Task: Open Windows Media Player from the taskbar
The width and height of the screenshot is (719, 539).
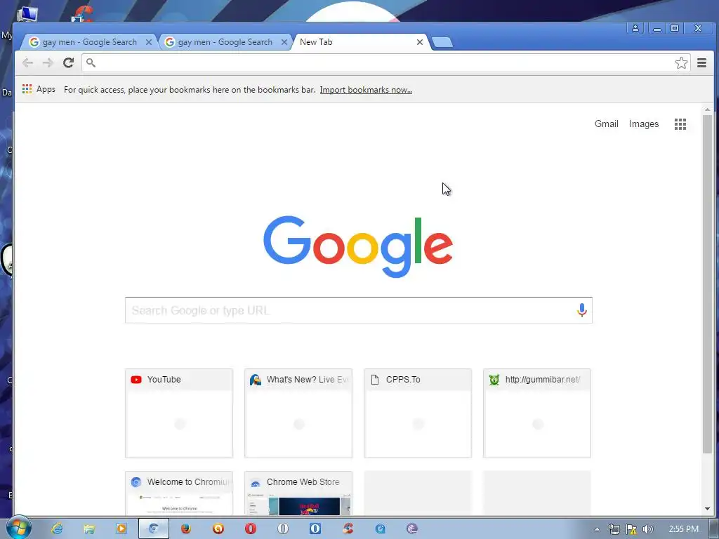Action: (121, 529)
